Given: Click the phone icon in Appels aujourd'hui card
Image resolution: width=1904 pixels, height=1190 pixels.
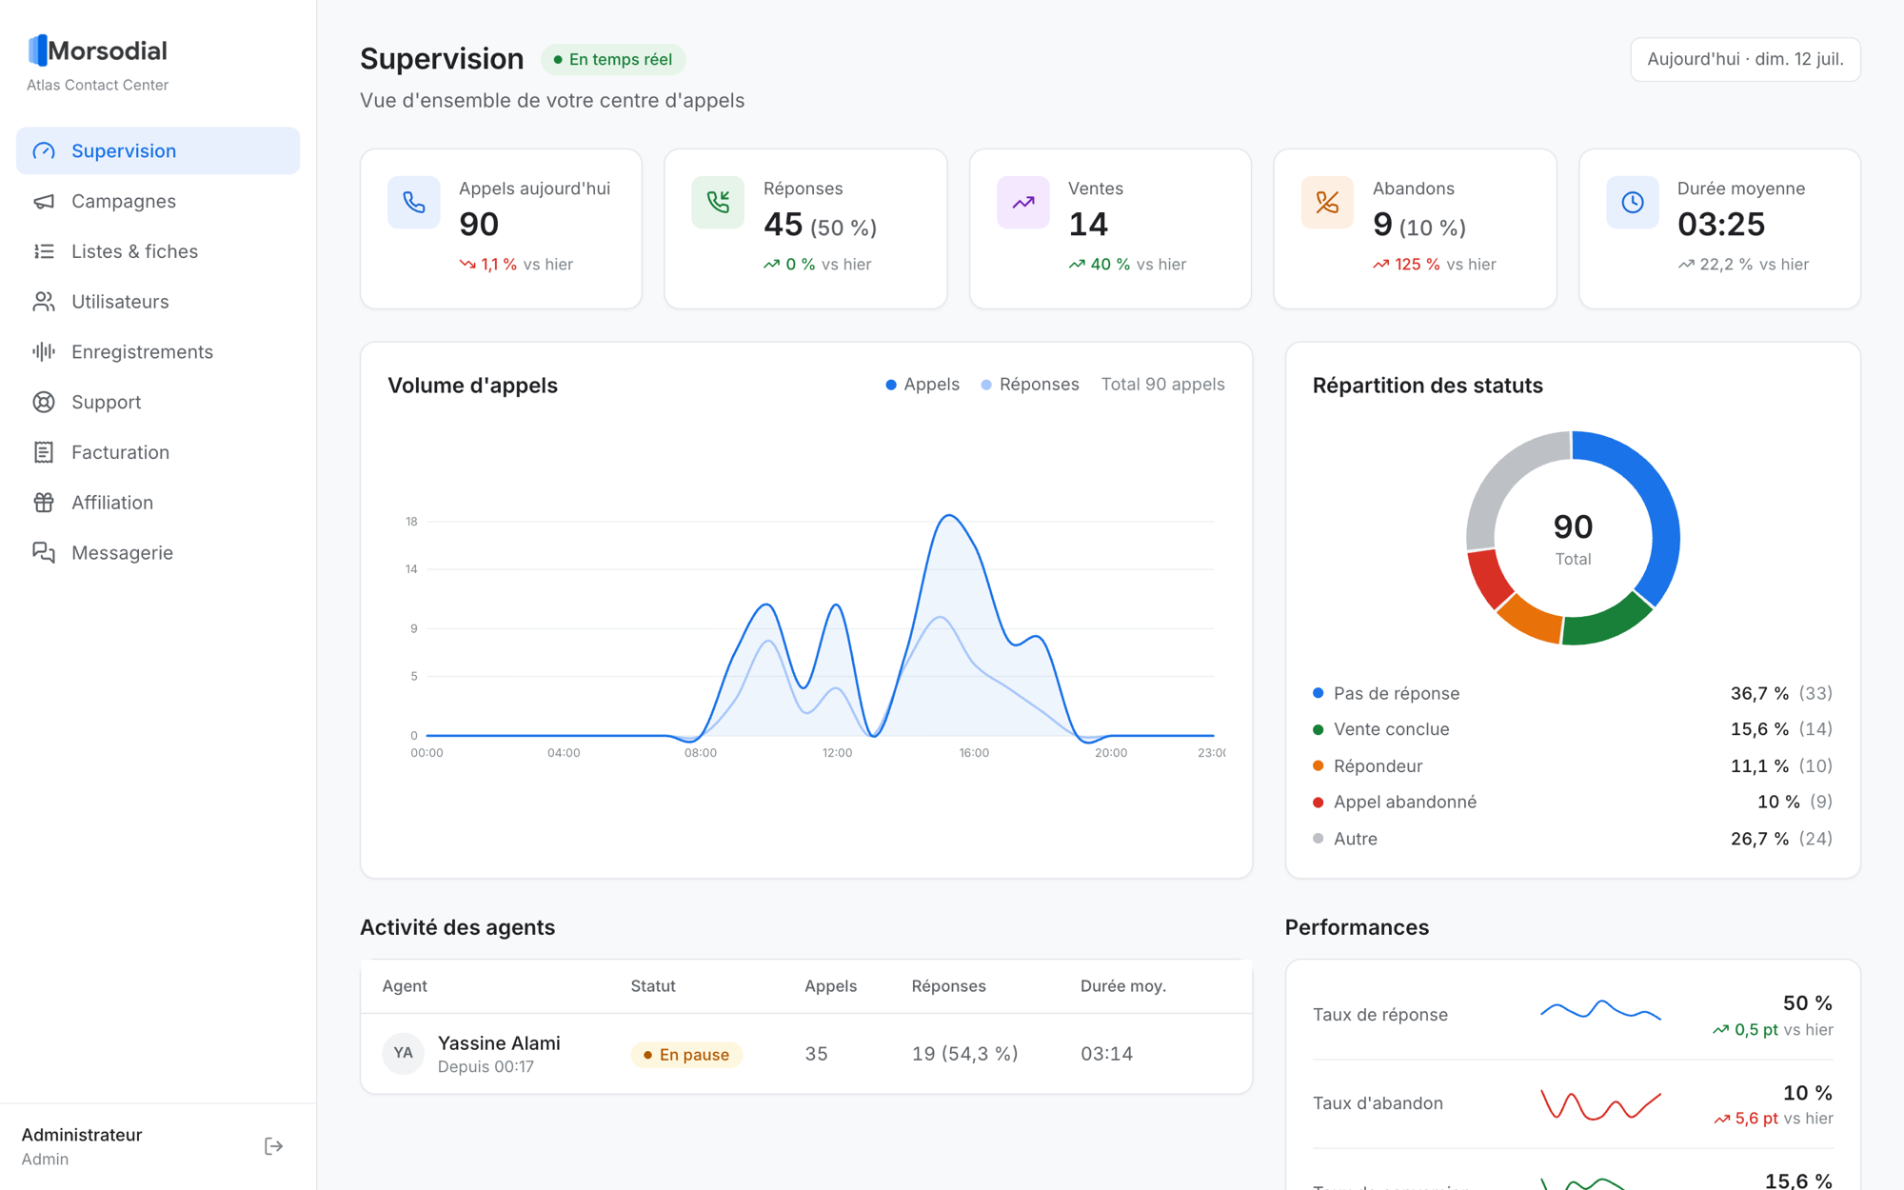Looking at the screenshot, I should 413,202.
